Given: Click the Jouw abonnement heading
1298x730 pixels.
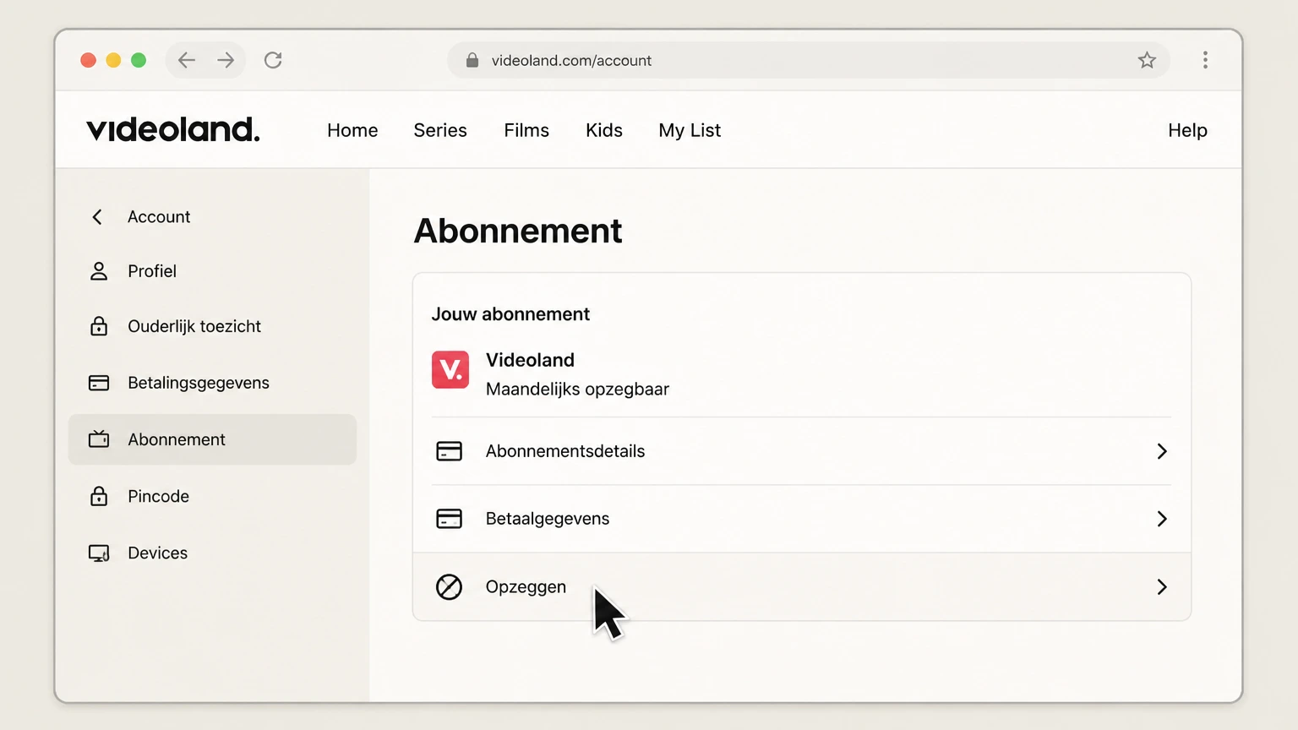Looking at the screenshot, I should pyautogui.click(x=510, y=314).
